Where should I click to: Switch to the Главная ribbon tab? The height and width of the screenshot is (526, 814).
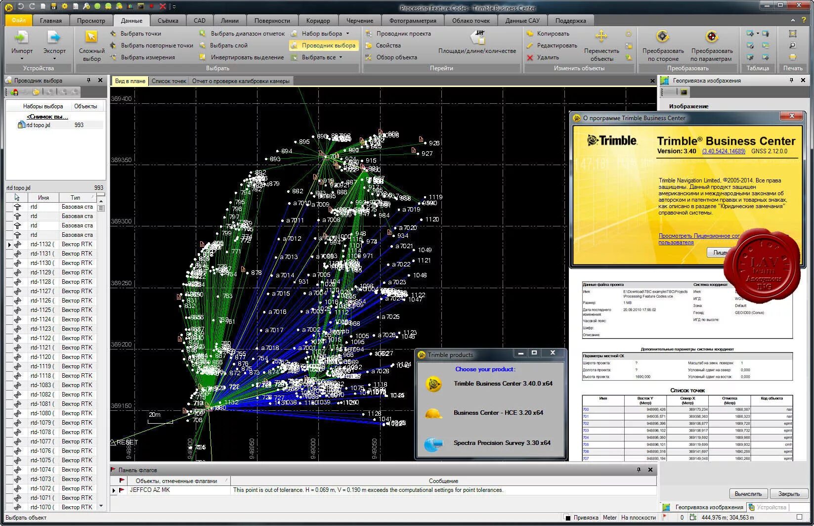tap(51, 20)
